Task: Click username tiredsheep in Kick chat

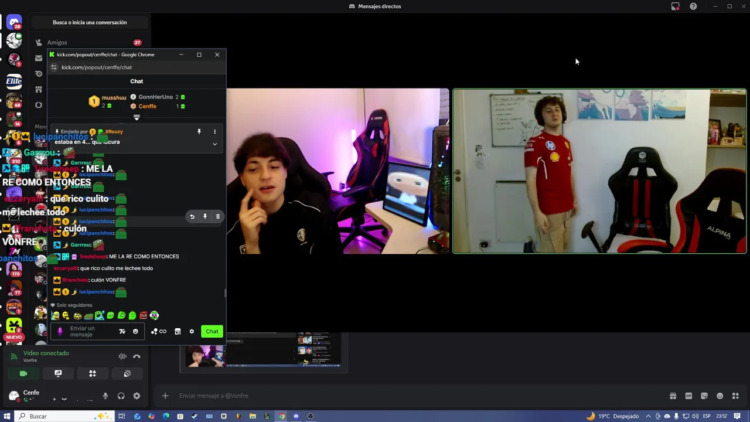Action: click(93, 256)
